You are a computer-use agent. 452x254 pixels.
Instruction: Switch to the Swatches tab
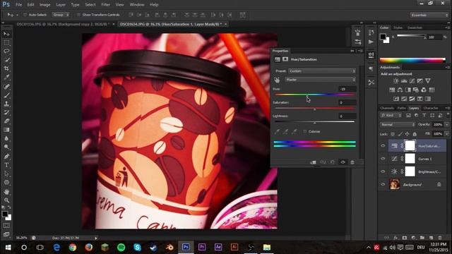click(x=415, y=28)
